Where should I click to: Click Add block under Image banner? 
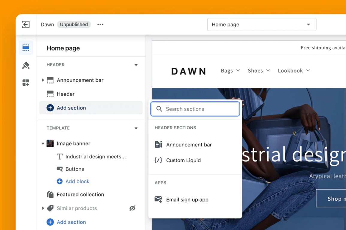pos(78,181)
